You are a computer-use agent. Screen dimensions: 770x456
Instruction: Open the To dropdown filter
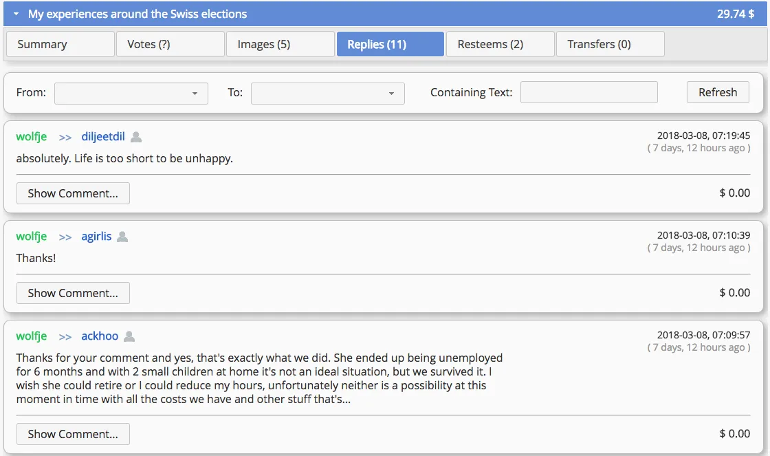(327, 93)
